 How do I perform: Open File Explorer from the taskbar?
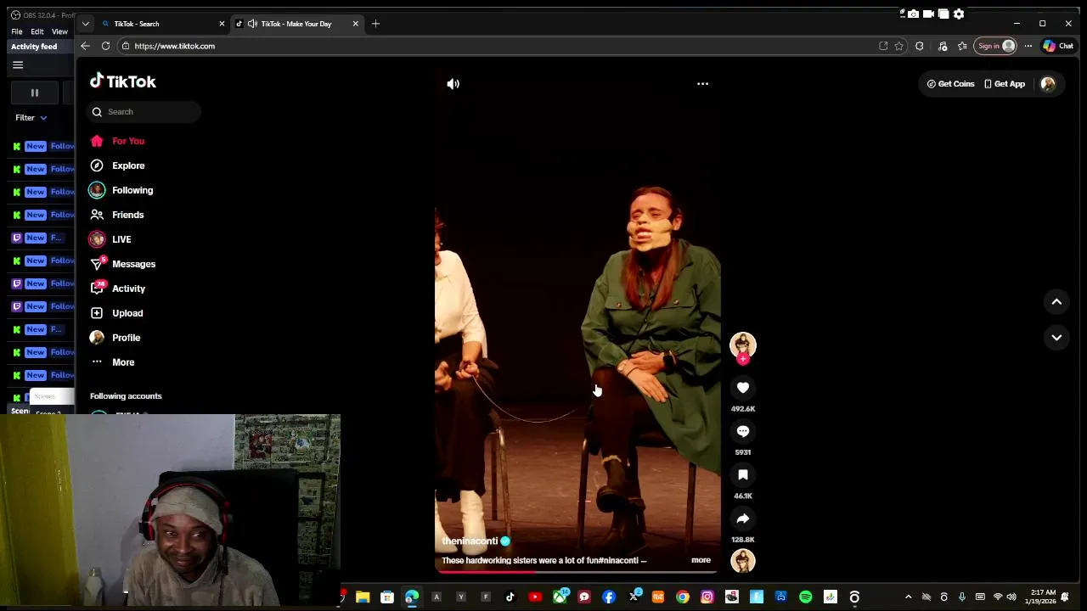[363, 597]
